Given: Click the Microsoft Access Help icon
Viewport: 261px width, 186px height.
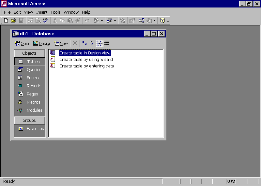Looking at the screenshot, I should click(162, 21).
